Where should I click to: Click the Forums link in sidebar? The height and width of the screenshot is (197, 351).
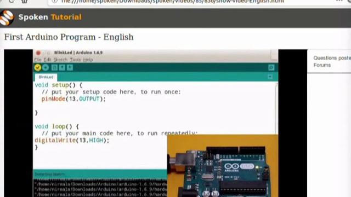[322, 65]
